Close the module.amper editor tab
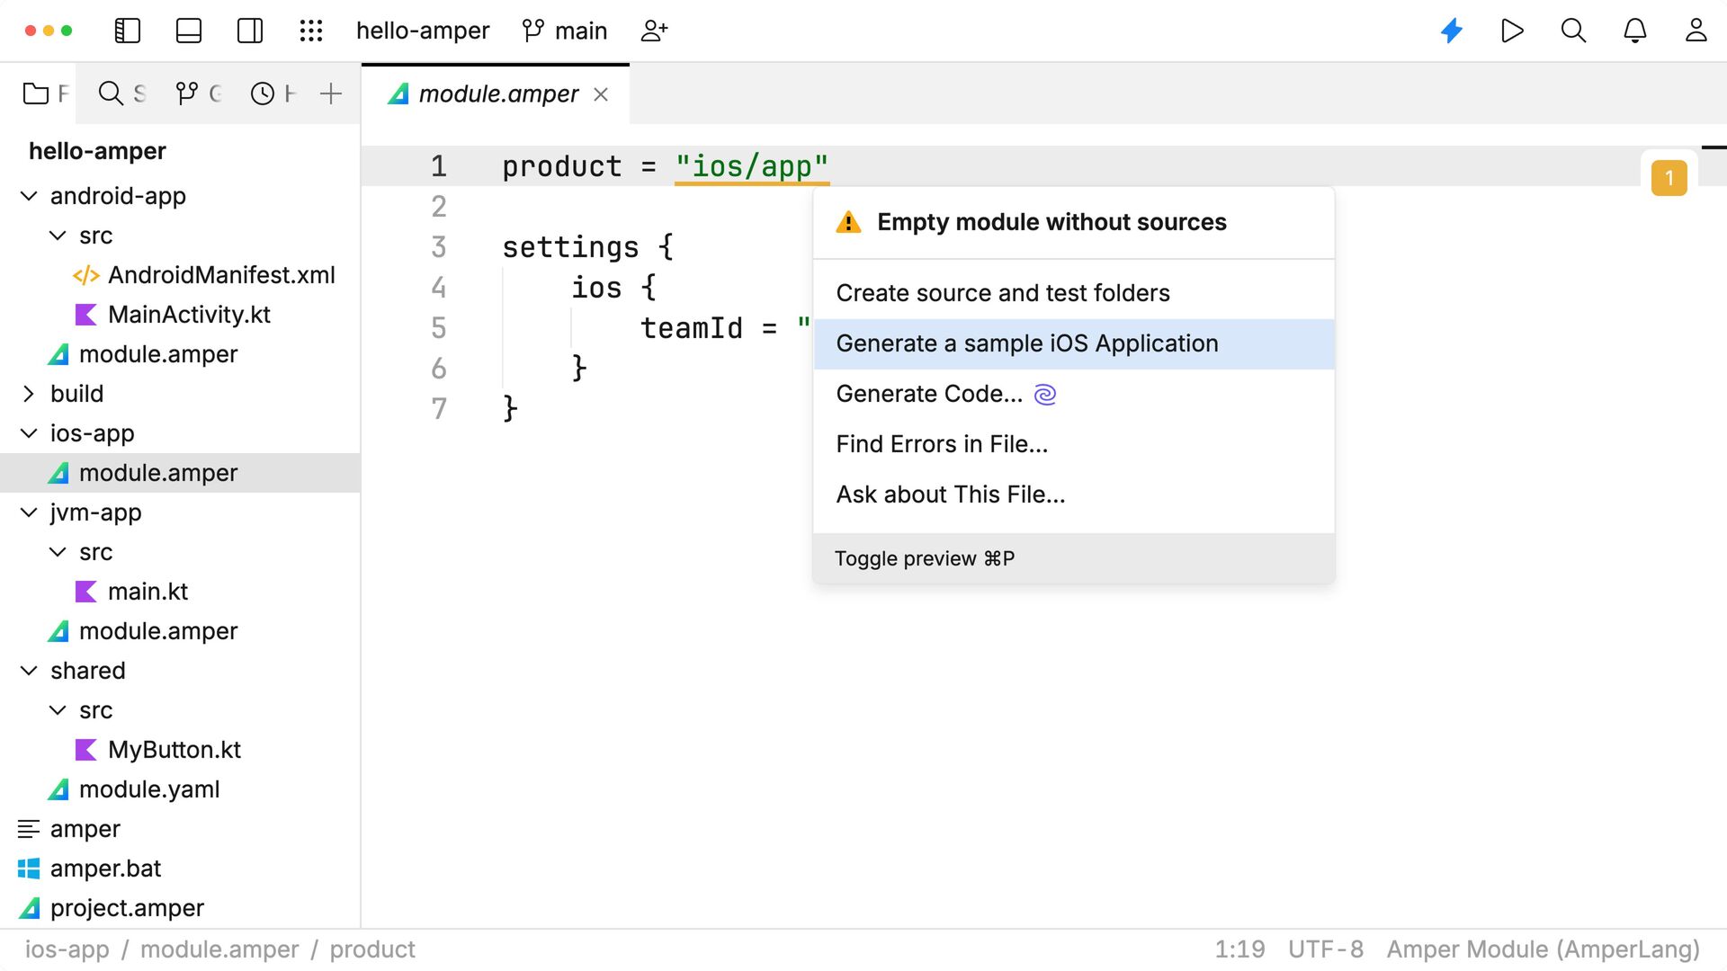This screenshot has height=971, width=1727. pos(601,94)
